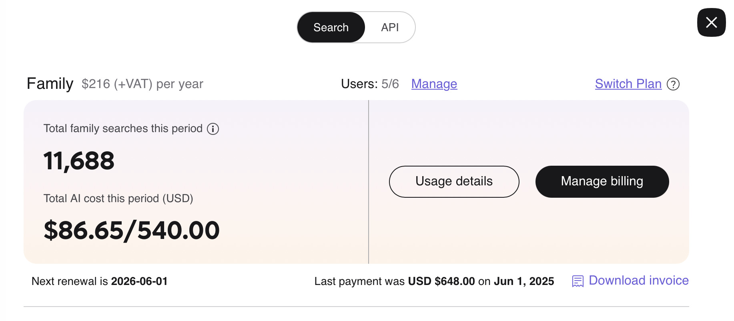The image size is (734, 321).
Task: Click the last payment amount USD $648.00
Action: point(441,281)
